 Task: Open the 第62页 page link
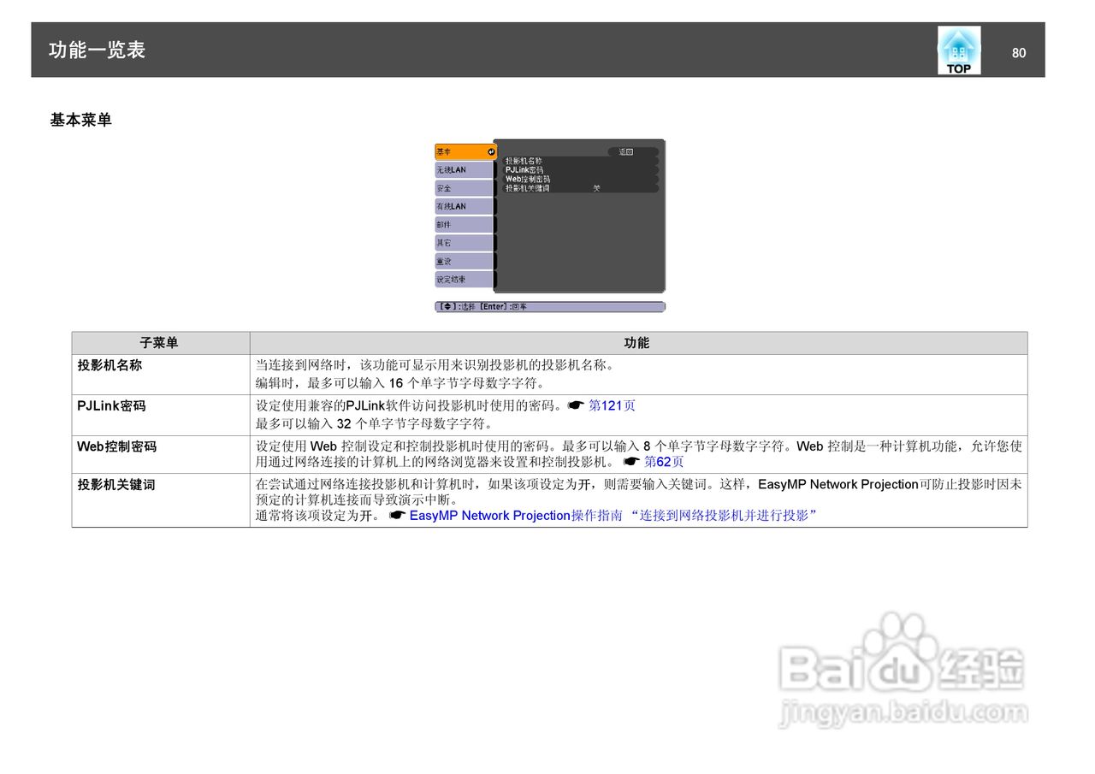[664, 462]
